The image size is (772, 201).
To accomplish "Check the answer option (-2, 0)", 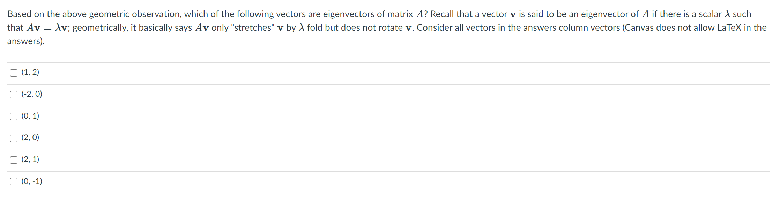I will pyautogui.click(x=13, y=94).
